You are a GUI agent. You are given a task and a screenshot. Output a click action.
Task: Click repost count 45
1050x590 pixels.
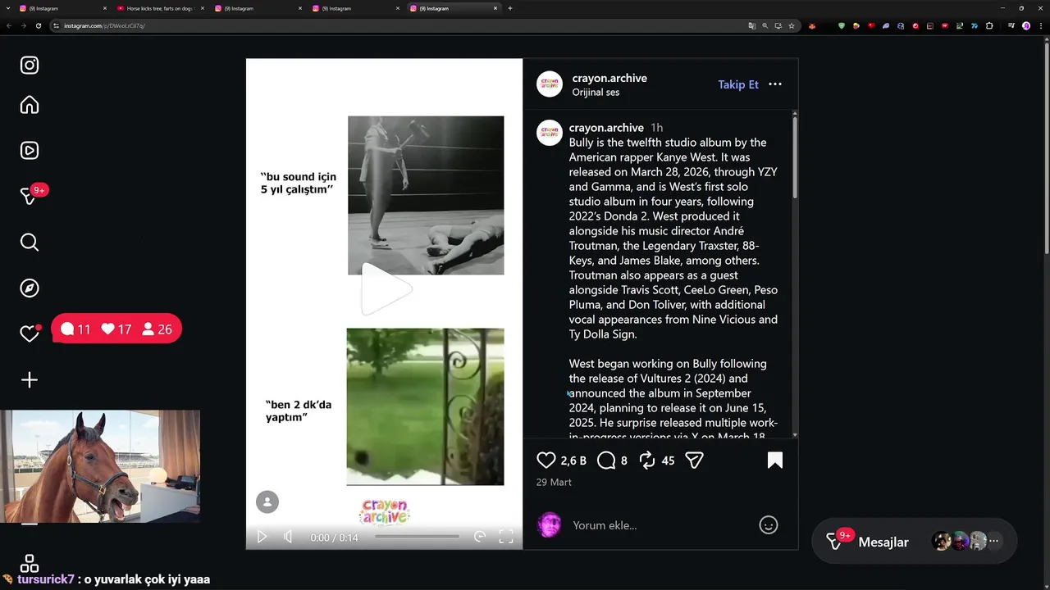tap(668, 461)
